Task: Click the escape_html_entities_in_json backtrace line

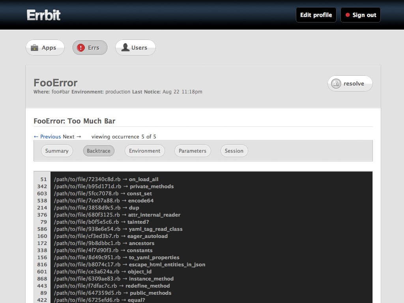Action: pyautogui.click(x=129, y=264)
